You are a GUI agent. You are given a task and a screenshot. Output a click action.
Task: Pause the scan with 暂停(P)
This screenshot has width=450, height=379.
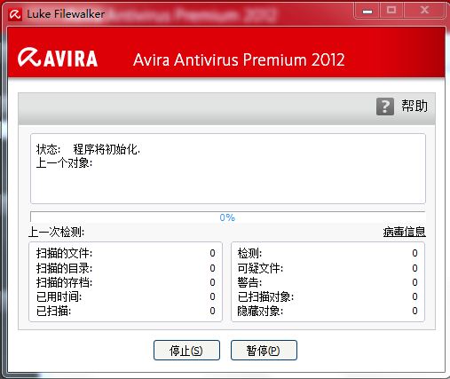pos(264,351)
